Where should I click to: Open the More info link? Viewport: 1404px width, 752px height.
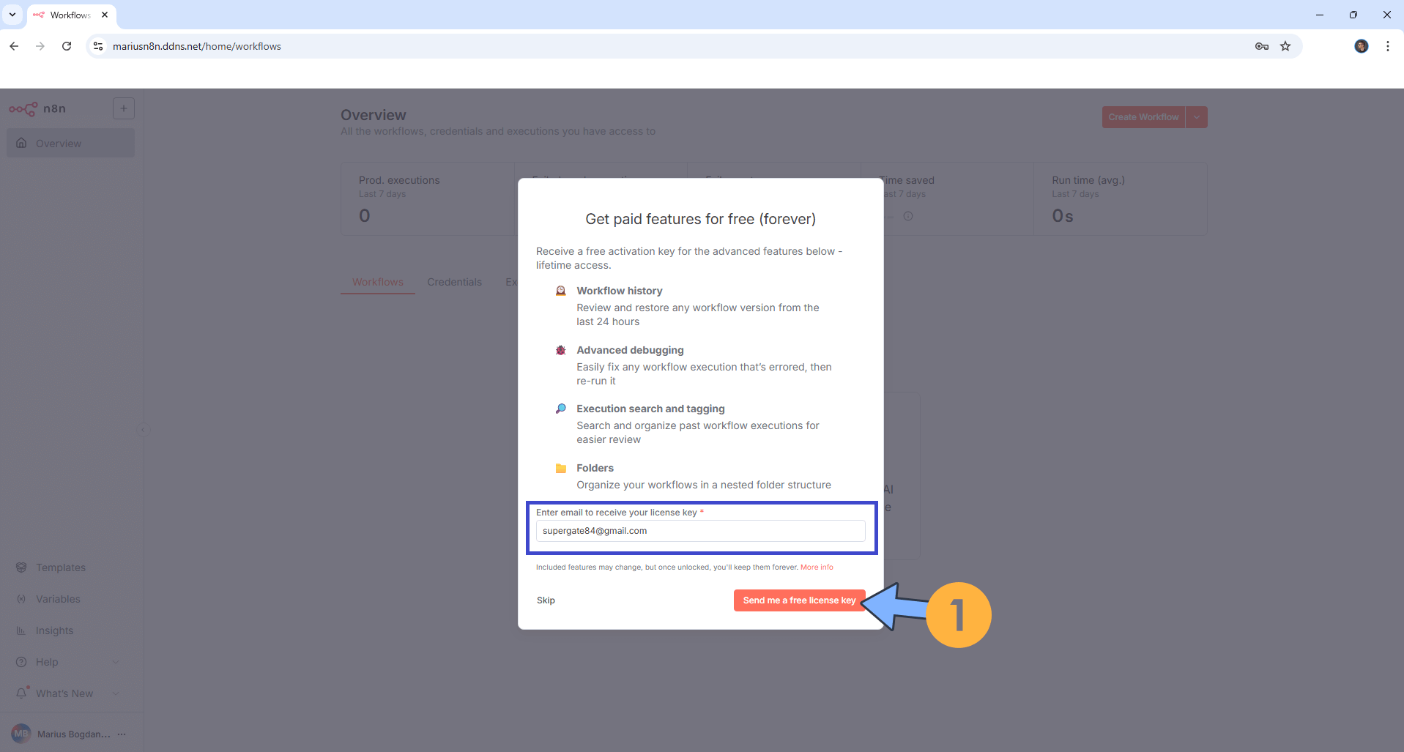pos(817,567)
